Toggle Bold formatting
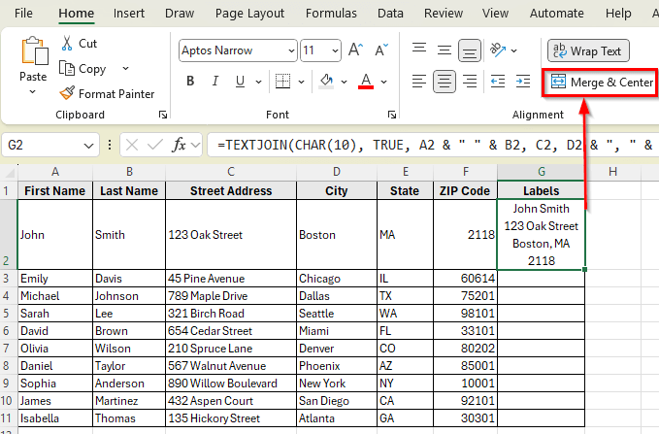This screenshot has height=434, width=659. [x=190, y=81]
